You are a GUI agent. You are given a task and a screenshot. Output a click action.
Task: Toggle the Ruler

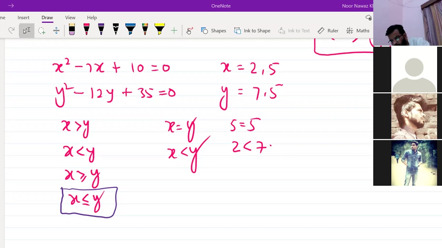328,31
